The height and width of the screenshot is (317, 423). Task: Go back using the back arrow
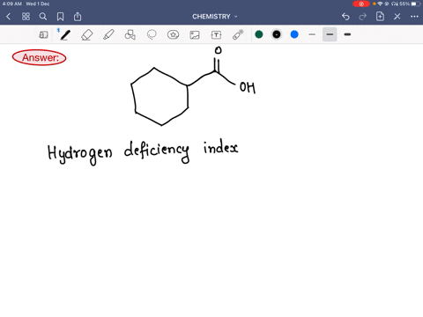click(x=8, y=17)
